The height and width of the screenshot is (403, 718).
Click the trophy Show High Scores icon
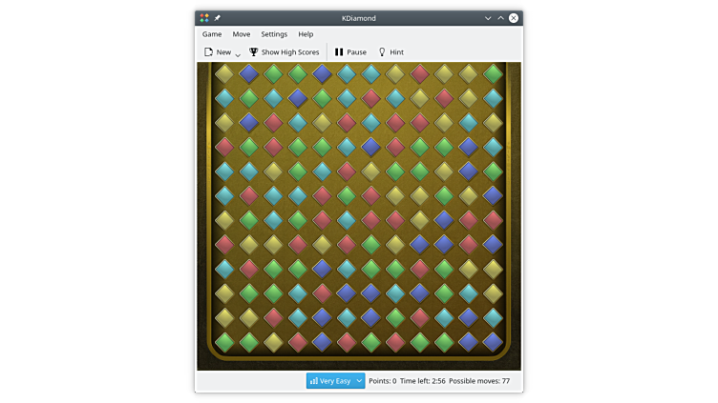click(254, 52)
